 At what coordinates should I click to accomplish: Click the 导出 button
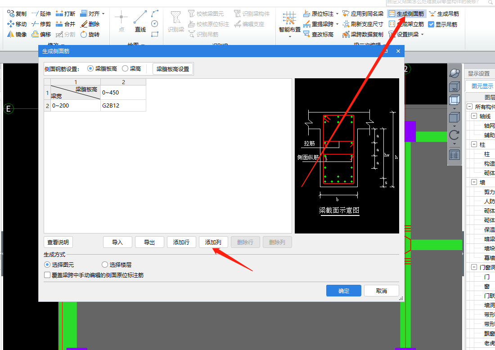[149, 242]
